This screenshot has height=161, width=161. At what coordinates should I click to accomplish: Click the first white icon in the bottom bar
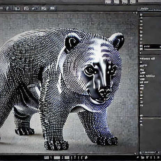47,158
